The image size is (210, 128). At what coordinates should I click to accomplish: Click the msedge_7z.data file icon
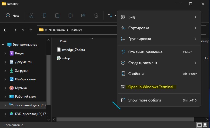coord(59,50)
